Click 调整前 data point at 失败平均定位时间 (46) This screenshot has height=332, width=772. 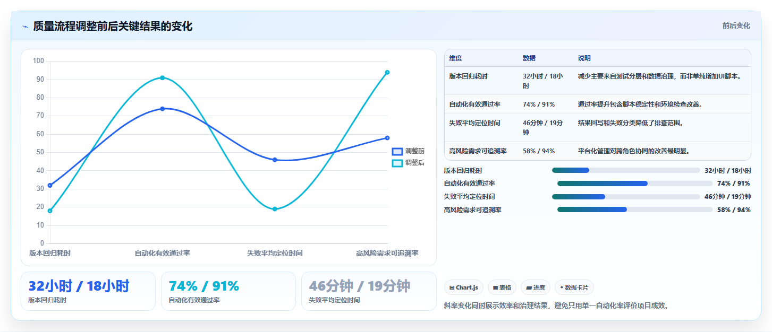(275, 160)
